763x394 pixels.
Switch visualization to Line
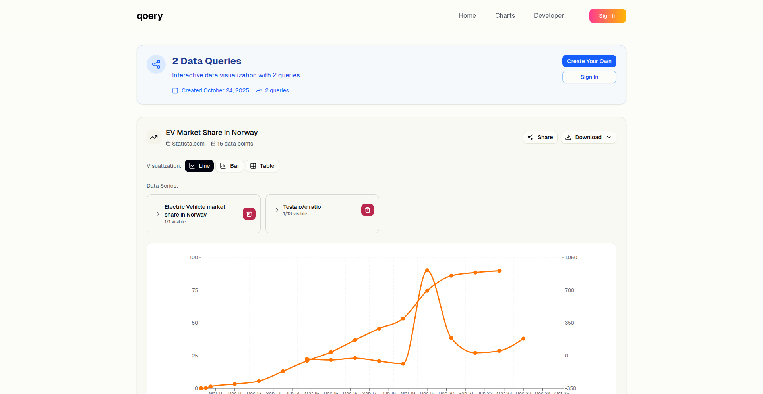click(199, 166)
